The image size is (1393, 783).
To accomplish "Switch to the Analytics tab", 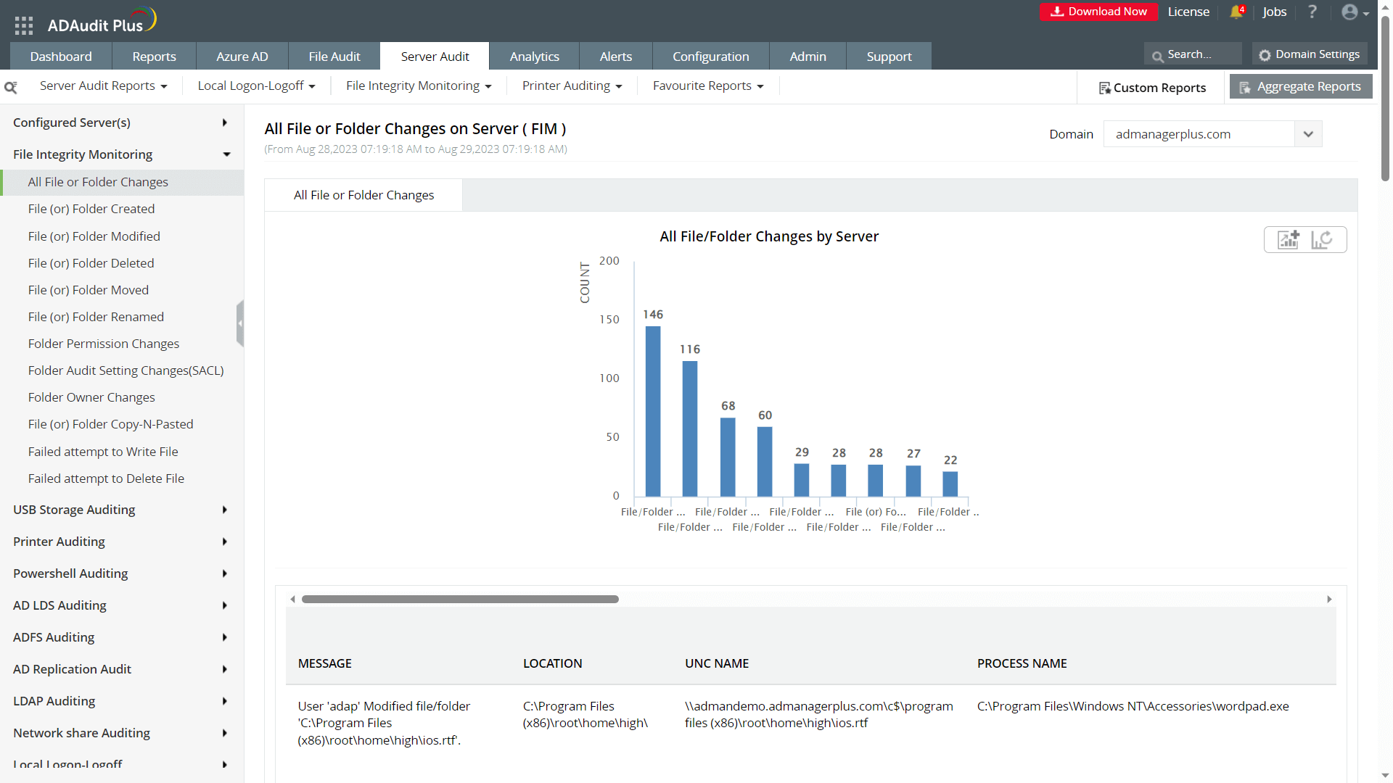I will pos(534,57).
